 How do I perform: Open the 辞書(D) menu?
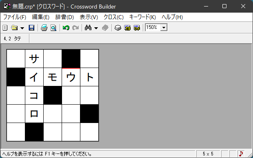pyautogui.click(x=64, y=17)
